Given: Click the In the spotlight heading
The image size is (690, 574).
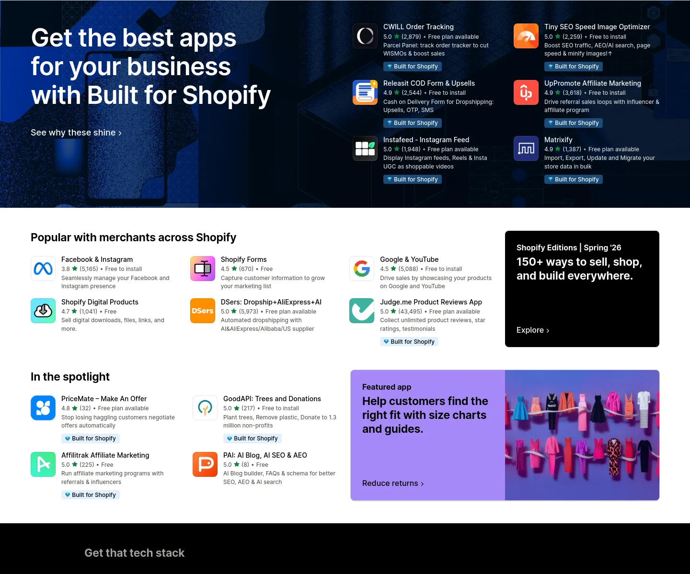Looking at the screenshot, I should [70, 377].
